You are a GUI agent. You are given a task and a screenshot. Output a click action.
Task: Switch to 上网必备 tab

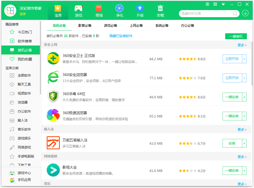(136, 26)
